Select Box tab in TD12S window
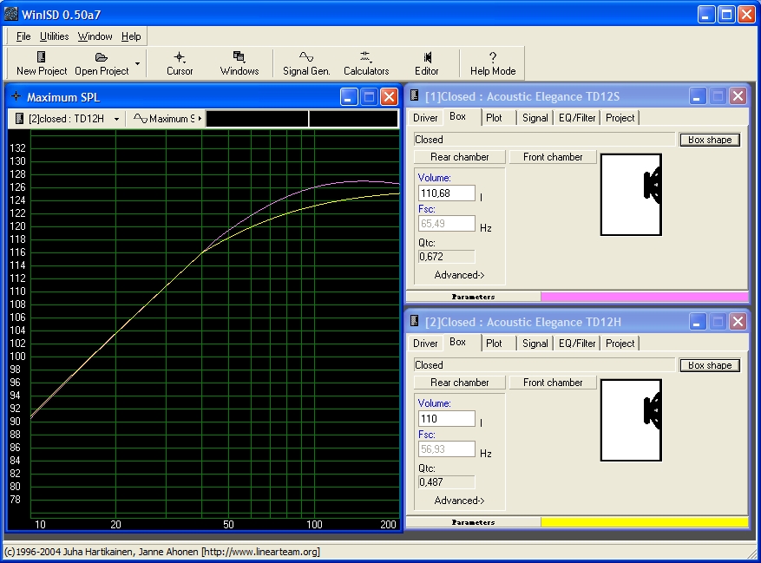This screenshot has height=563, width=761. coord(457,116)
